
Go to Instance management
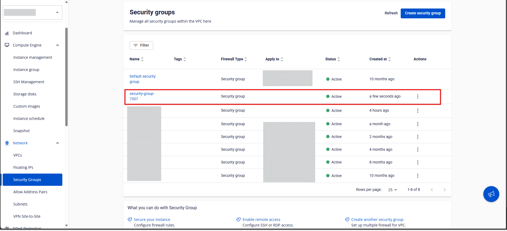pos(33,57)
